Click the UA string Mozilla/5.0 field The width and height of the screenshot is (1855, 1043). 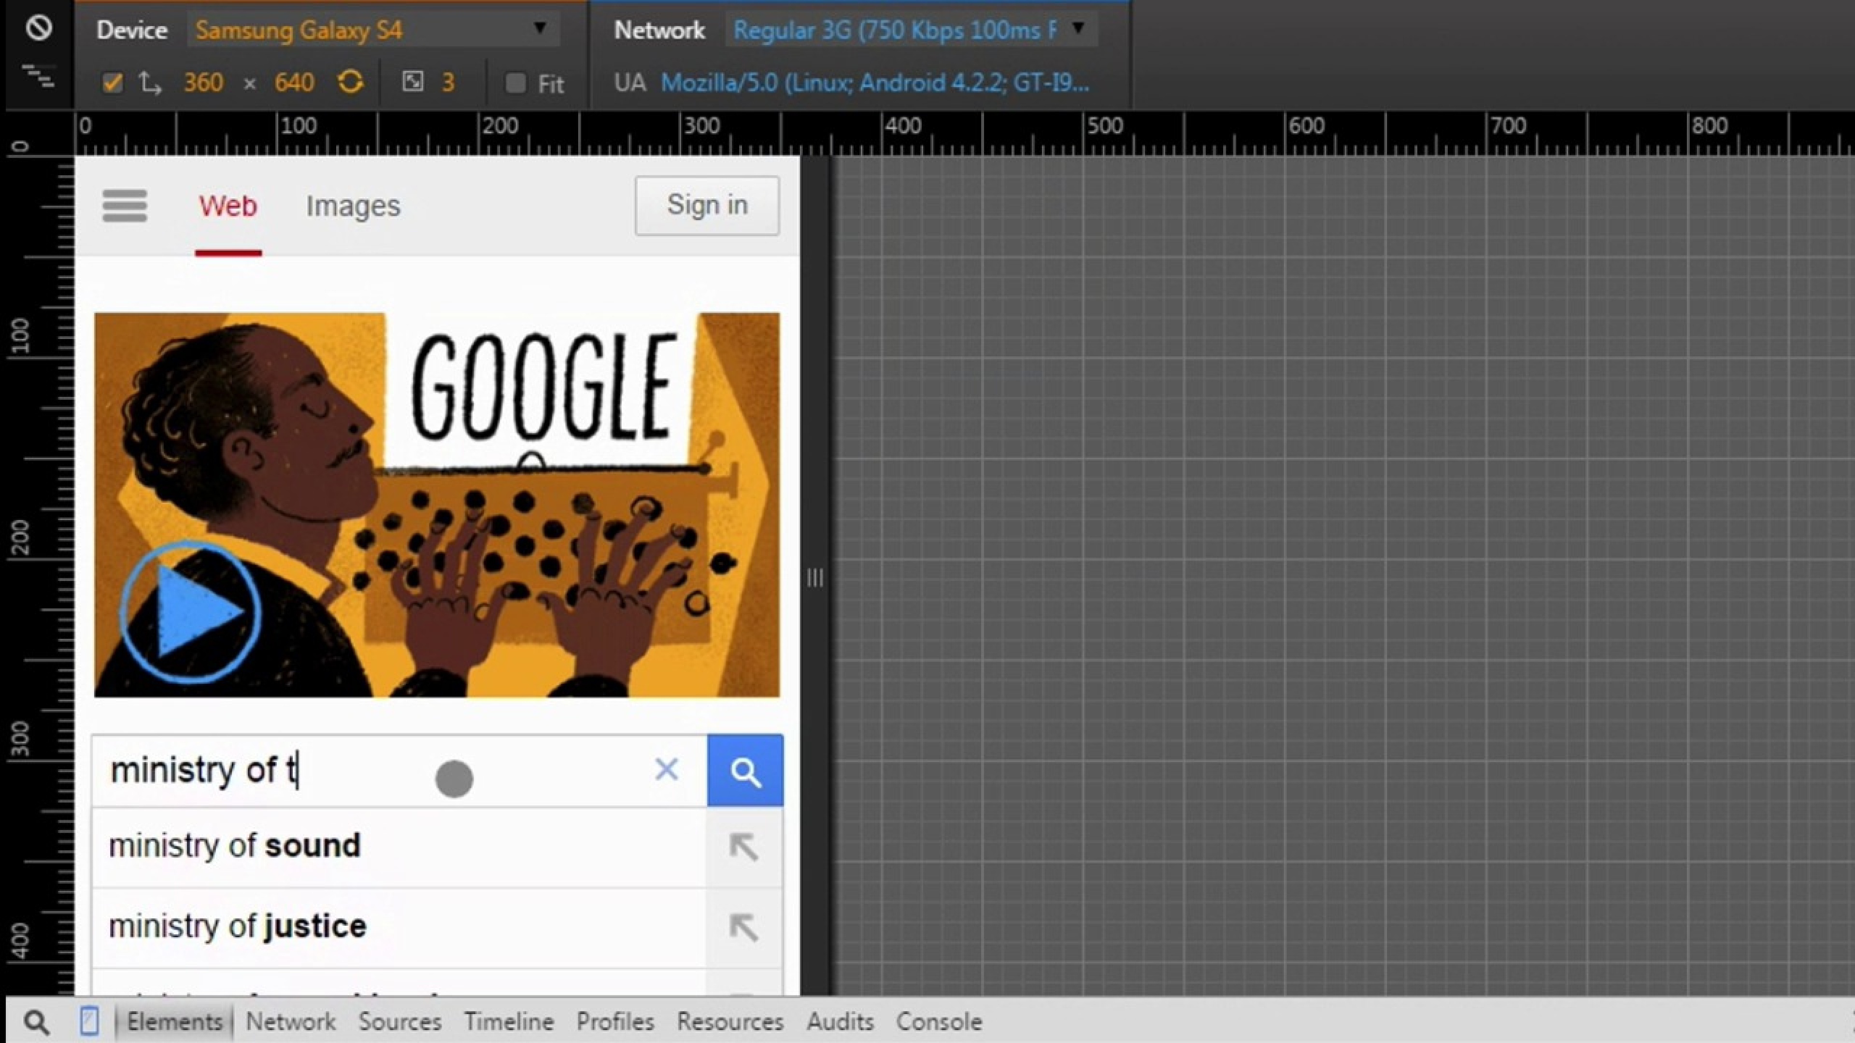click(x=875, y=83)
